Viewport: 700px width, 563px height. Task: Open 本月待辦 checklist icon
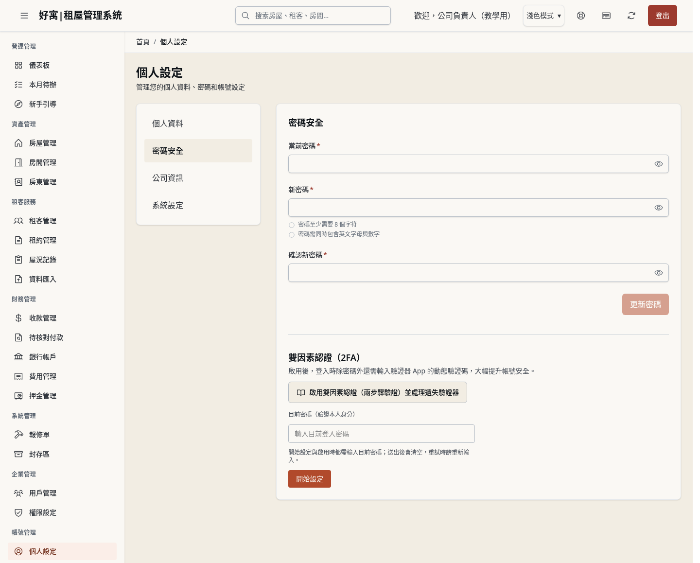coord(18,85)
